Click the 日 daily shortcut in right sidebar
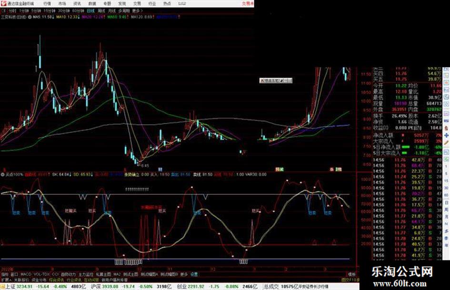 coord(446,203)
